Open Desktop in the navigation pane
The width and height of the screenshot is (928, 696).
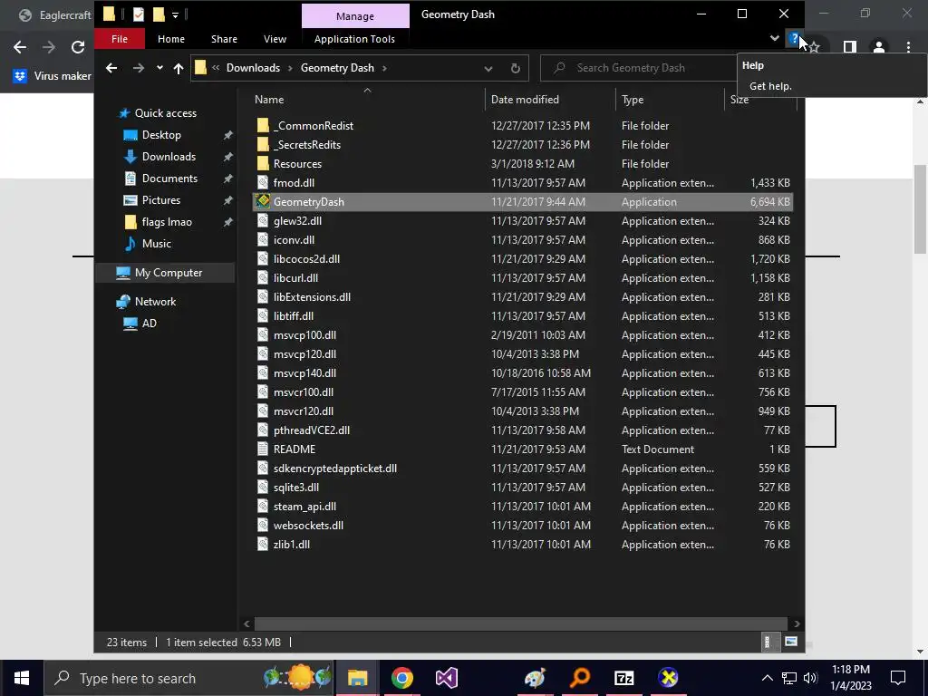coord(161,135)
